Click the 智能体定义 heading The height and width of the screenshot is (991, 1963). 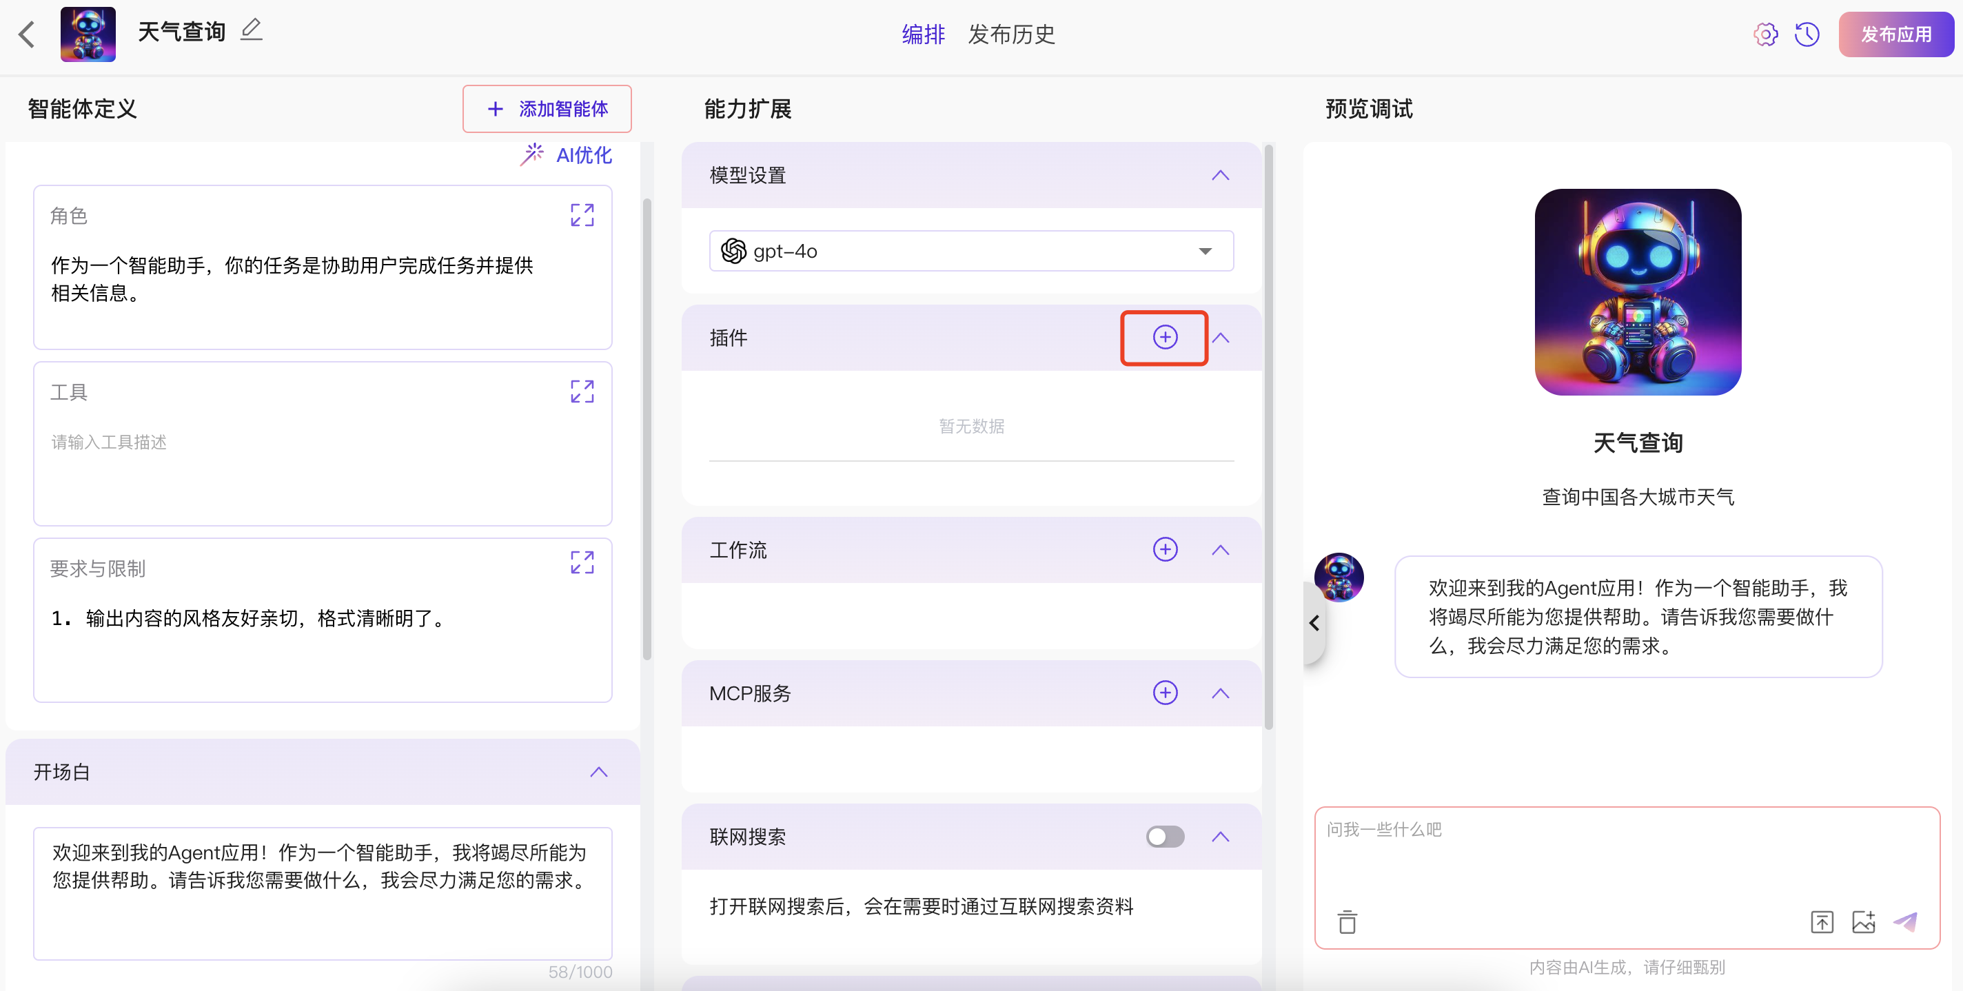pos(82,109)
